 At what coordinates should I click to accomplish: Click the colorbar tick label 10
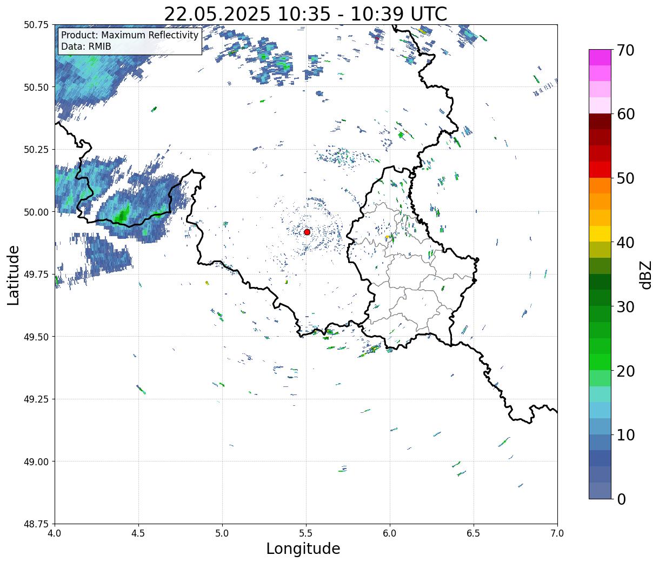click(625, 434)
